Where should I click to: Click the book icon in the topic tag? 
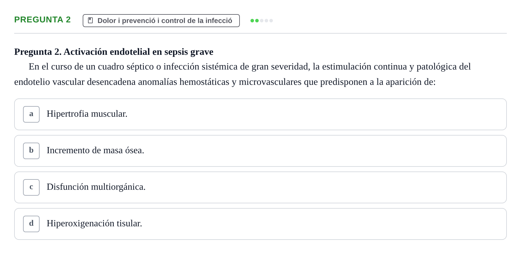tap(90, 21)
